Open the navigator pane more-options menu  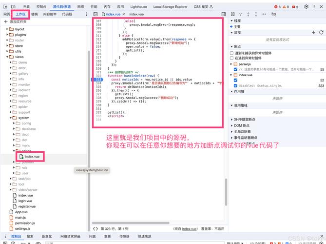pos(86,14)
